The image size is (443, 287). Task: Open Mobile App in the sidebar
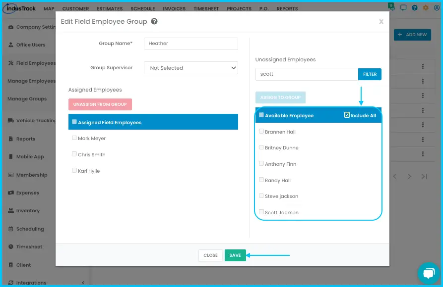coord(26,157)
